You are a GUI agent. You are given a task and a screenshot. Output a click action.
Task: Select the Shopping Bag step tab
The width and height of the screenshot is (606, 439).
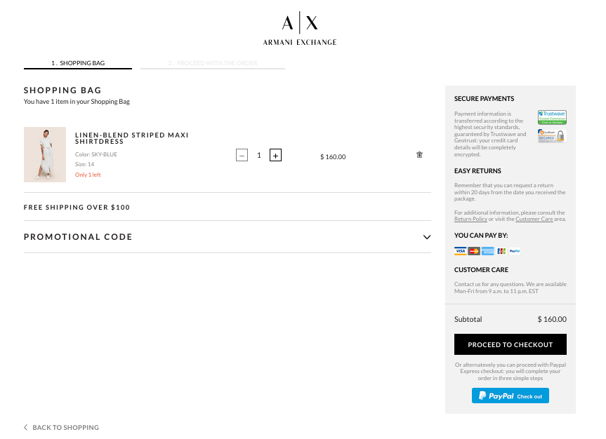78,63
